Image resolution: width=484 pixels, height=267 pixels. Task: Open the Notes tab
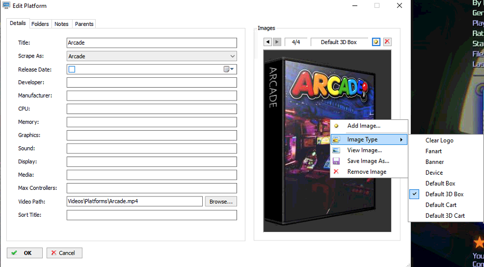pos(61,24)
